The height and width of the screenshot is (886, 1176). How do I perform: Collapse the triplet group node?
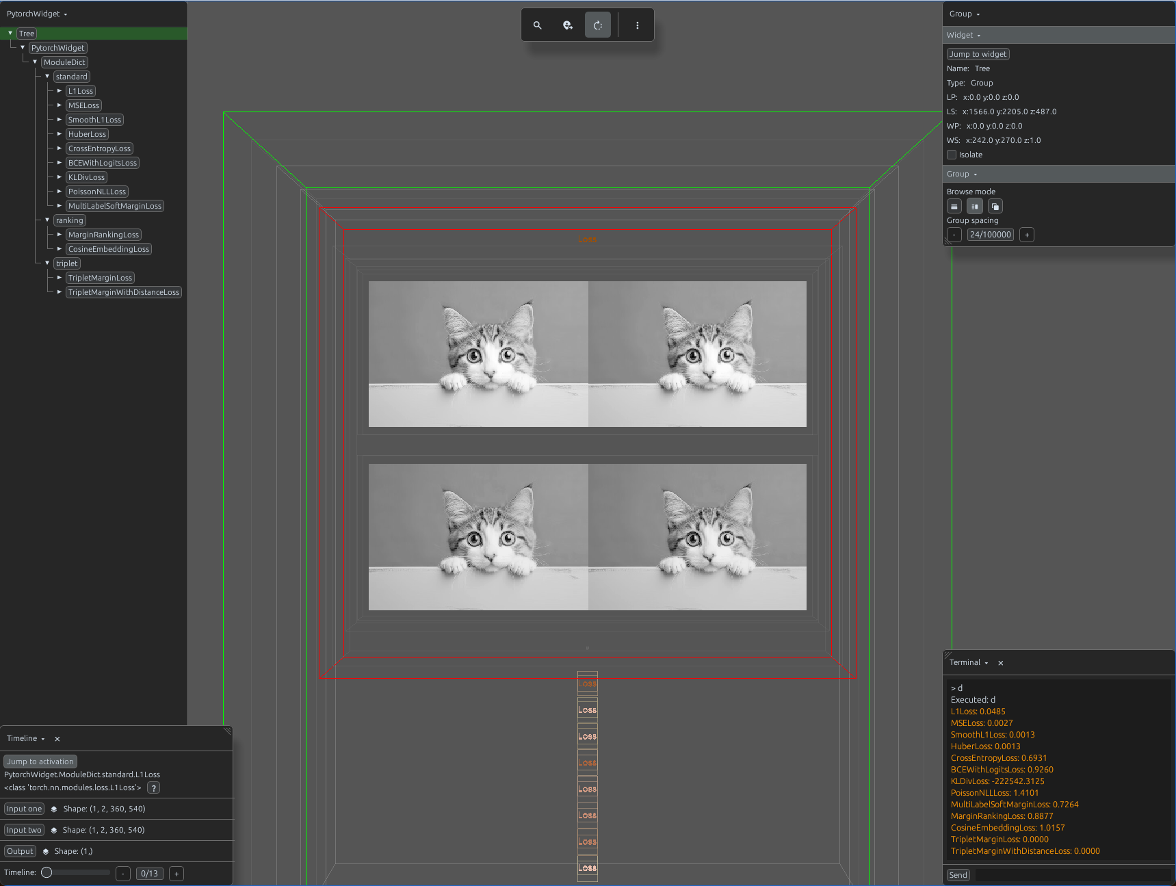pyautogui.click(x=47, y=263)
